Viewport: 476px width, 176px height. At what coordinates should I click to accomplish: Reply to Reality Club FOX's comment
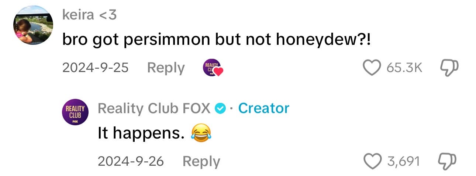201,161
